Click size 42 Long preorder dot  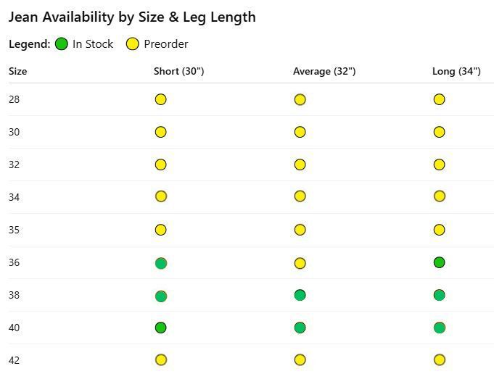coord(440,359)
